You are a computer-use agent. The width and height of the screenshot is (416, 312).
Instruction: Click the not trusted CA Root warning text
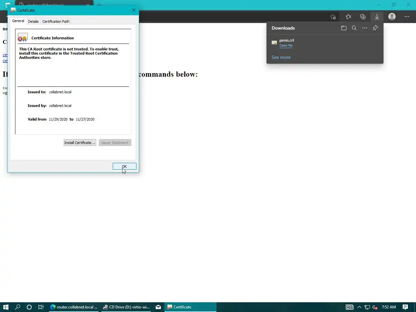click(69, 53)
